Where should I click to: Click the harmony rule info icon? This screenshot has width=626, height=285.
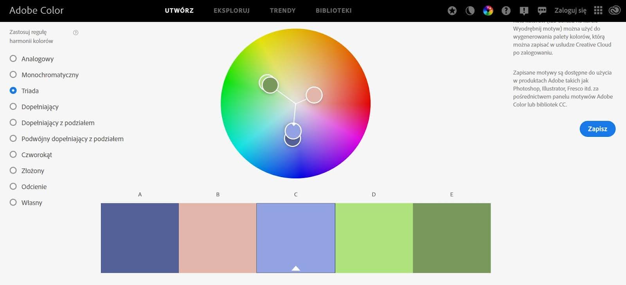76,32
